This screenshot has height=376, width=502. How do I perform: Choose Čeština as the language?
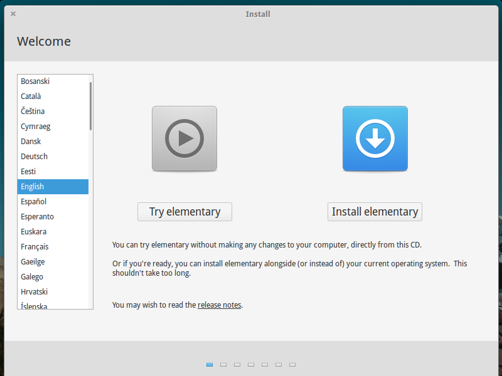click(x=53, y=112)
